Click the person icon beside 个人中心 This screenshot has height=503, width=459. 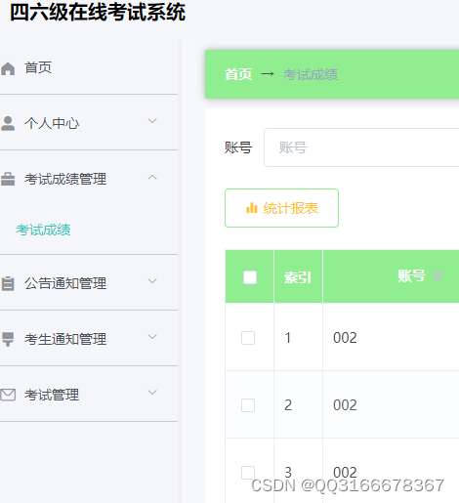(8, 124)
